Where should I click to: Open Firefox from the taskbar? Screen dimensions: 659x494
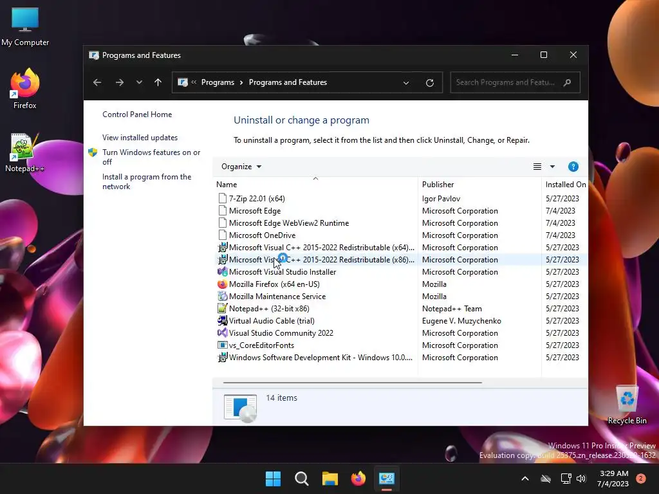point(358,479)
